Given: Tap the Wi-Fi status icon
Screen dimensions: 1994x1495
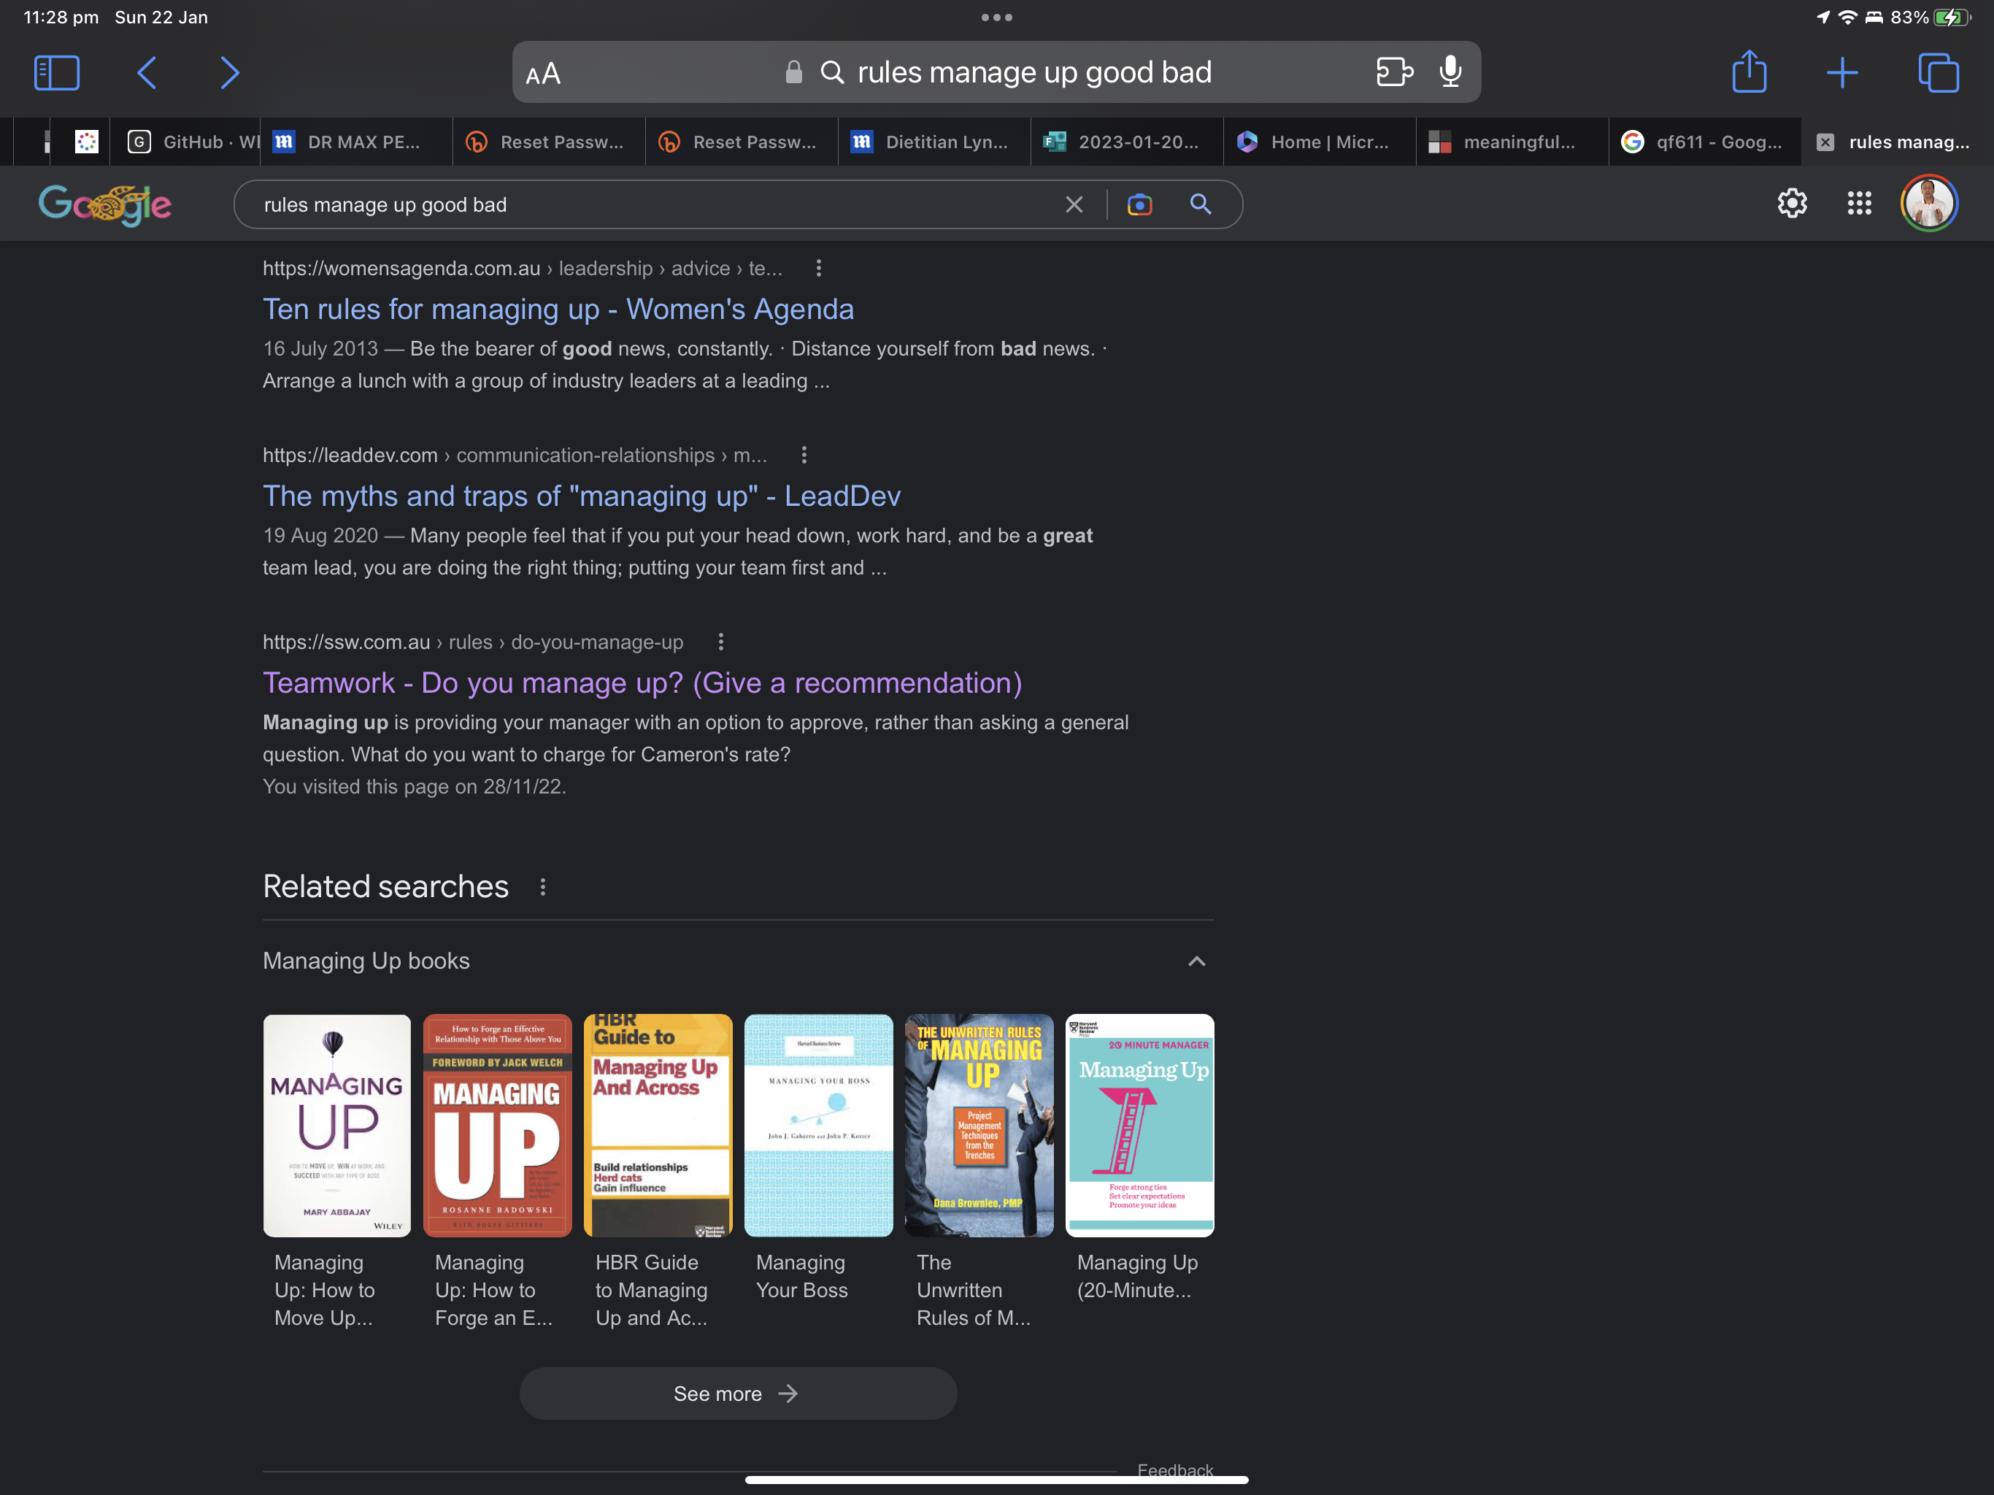Looking at the screenshot, I should (x=1847, y=17).
